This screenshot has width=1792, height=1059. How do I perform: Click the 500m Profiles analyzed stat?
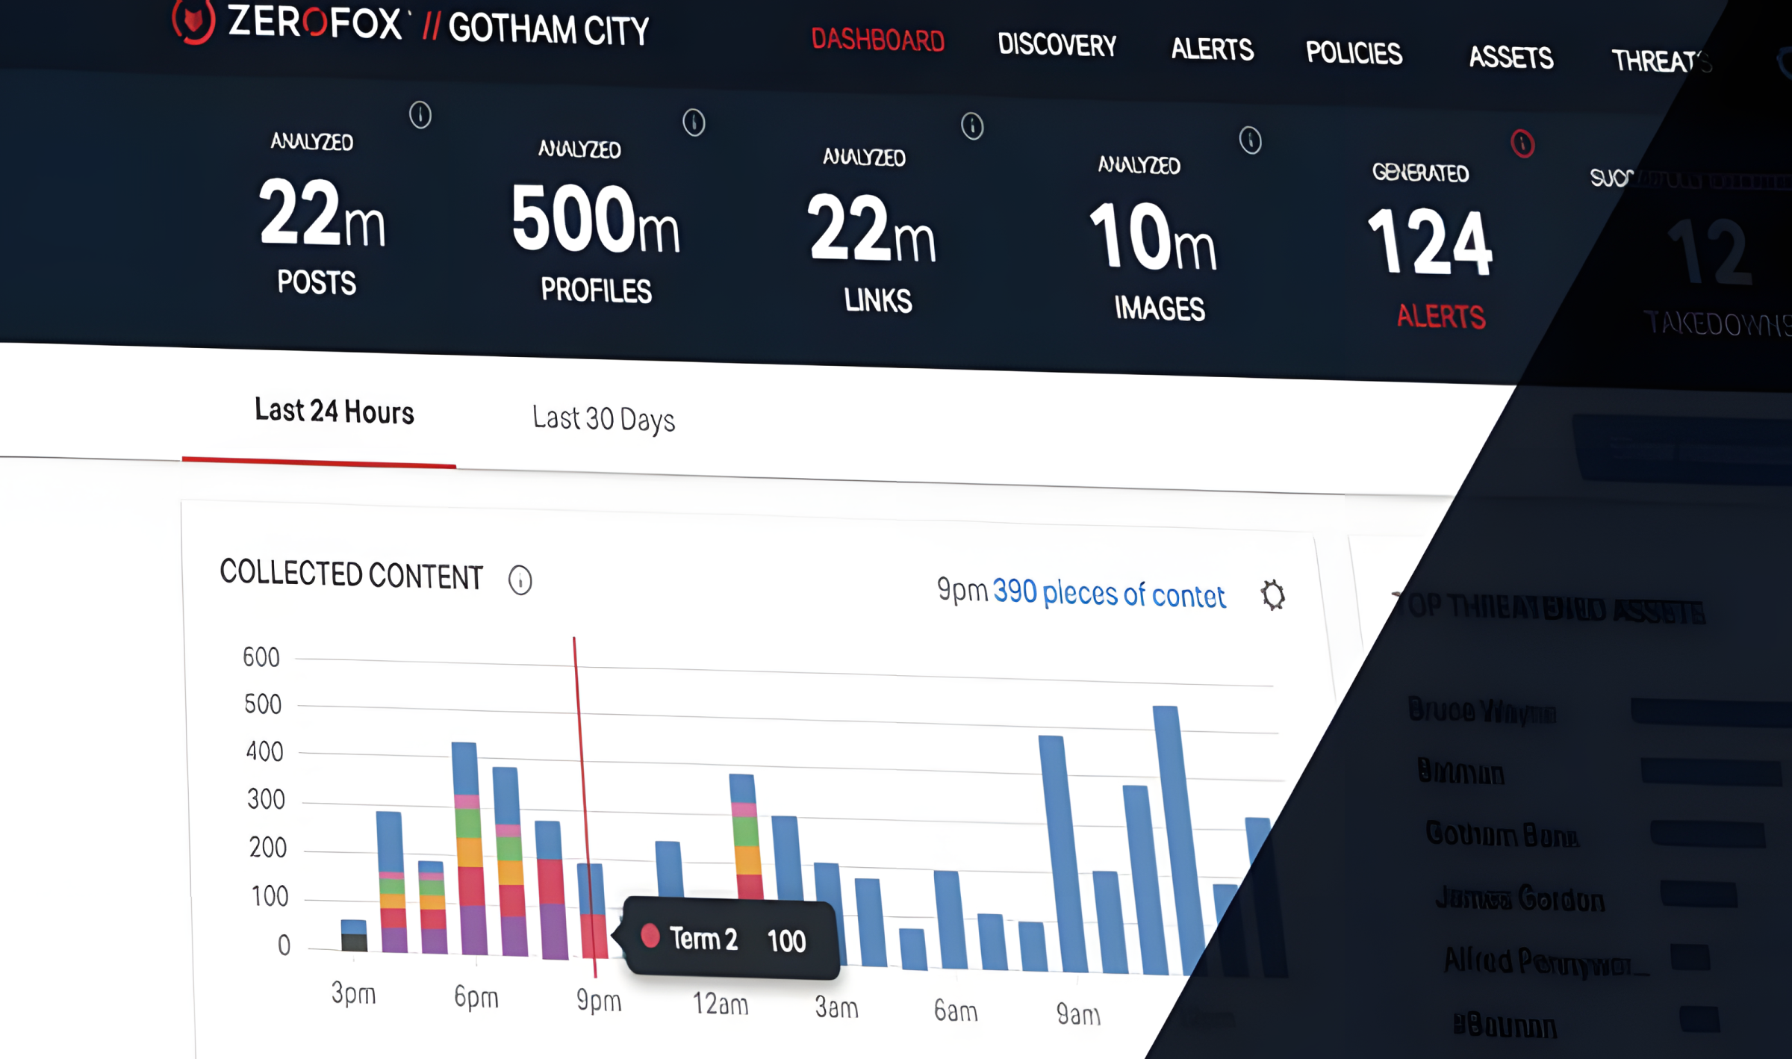[595, 222]
